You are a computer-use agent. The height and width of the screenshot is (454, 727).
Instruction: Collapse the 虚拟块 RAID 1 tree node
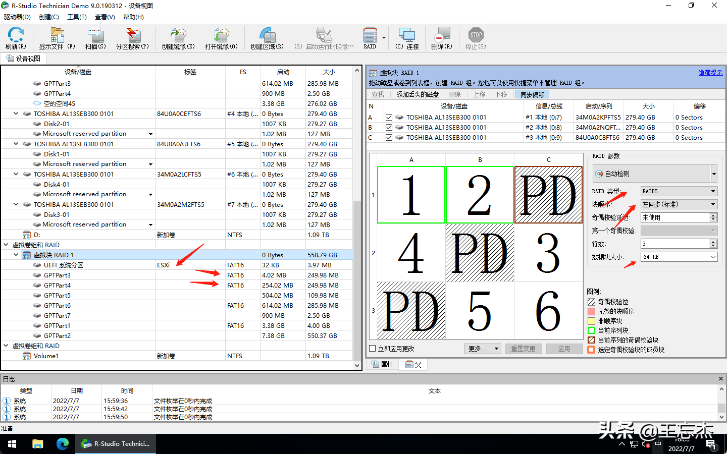pyautogui.click(x=15, y=255)
